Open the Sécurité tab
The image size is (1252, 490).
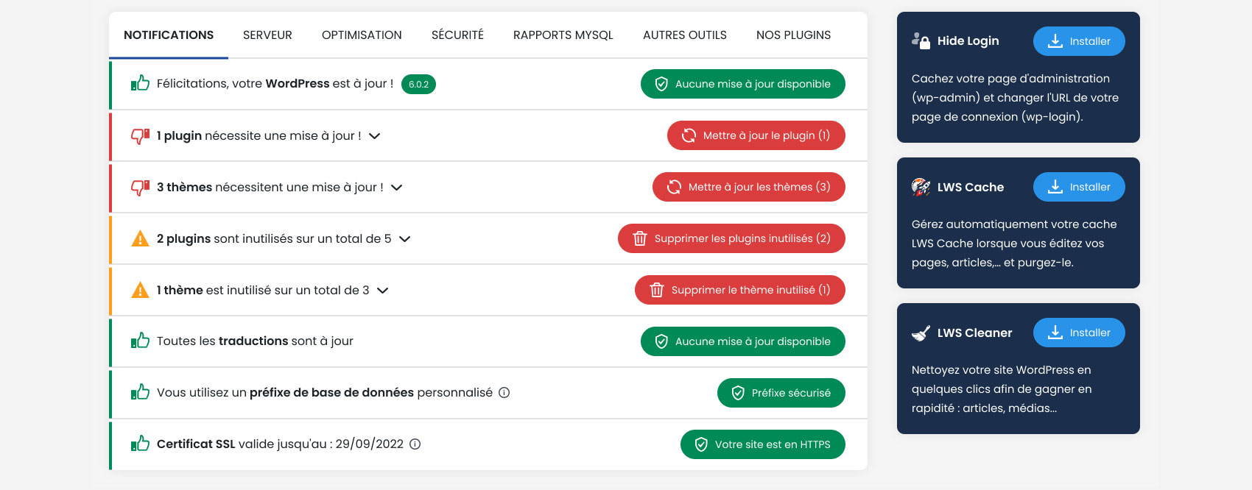457,35
